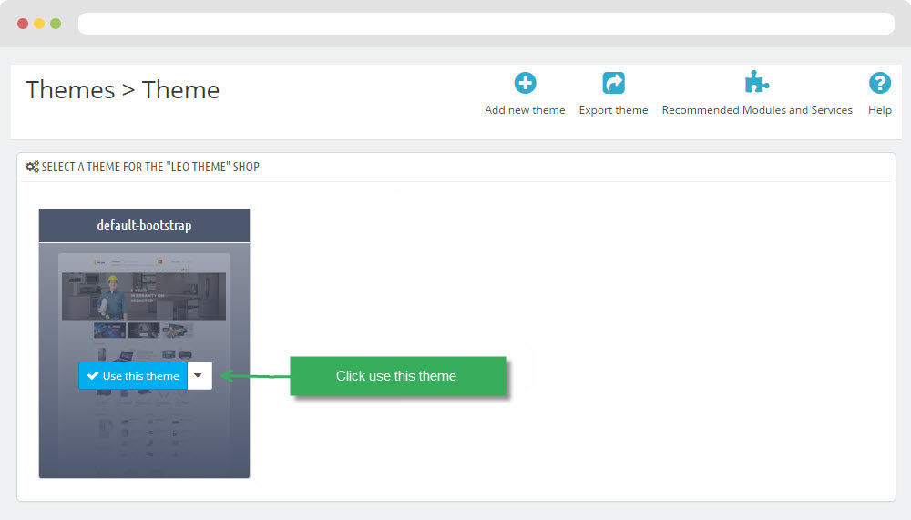Click the gears icon in the panel header
911x520 pixels.
click(32, 167)
